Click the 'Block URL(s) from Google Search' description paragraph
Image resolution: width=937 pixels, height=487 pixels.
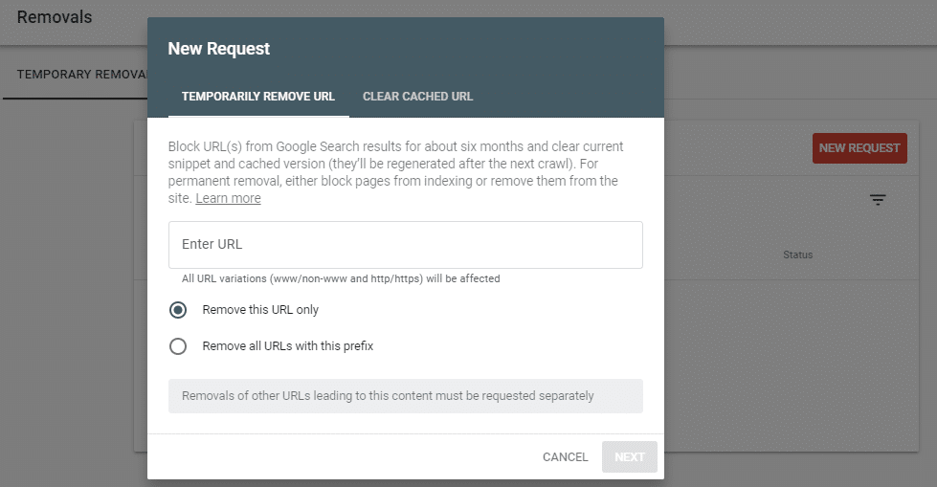click(x=395, y=172)
